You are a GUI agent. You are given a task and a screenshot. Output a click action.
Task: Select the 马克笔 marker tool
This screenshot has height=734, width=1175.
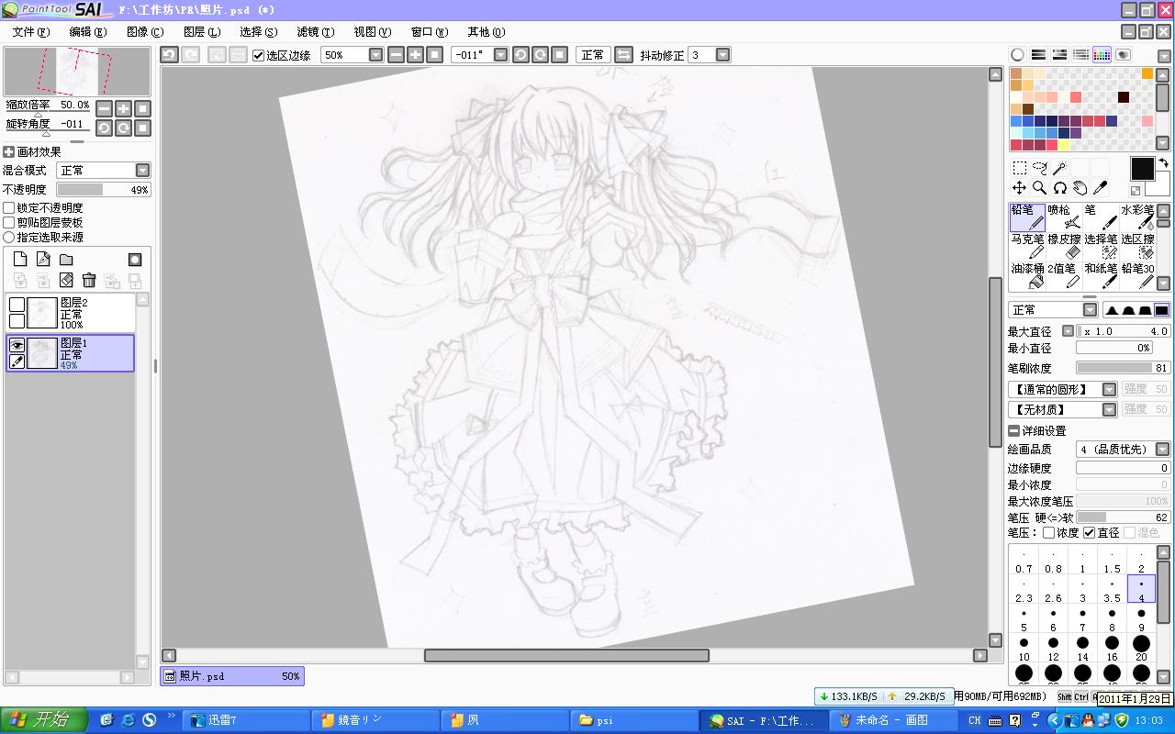coord(1028,246)
